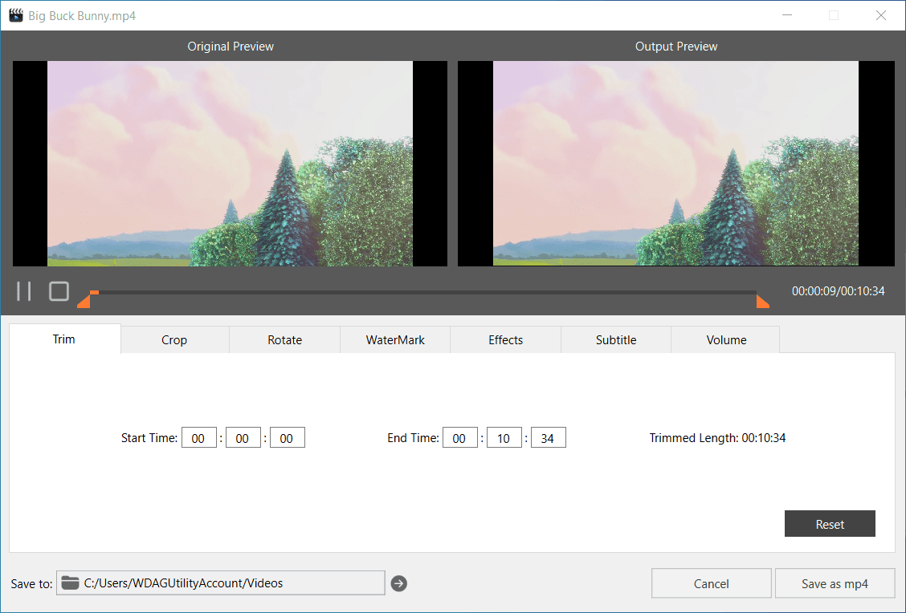Select the Effects tab
The height and width of the screenshot is (613, 906).
(505, 340)
